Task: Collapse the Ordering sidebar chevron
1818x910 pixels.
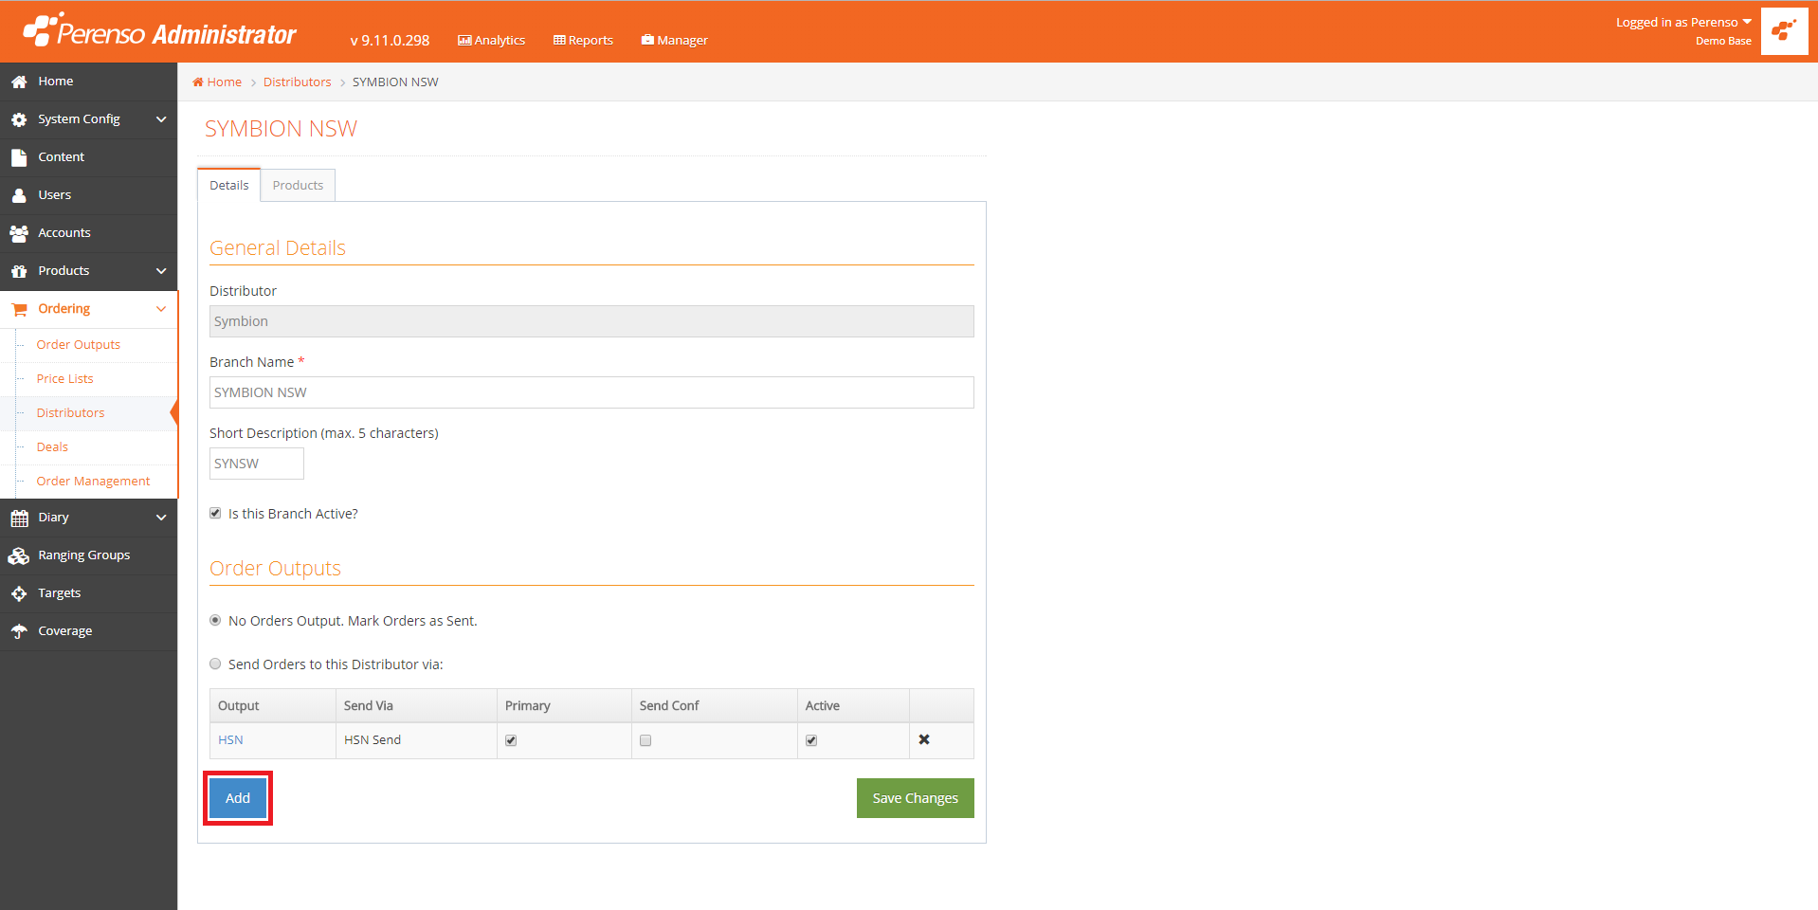Action: [161, 309]
